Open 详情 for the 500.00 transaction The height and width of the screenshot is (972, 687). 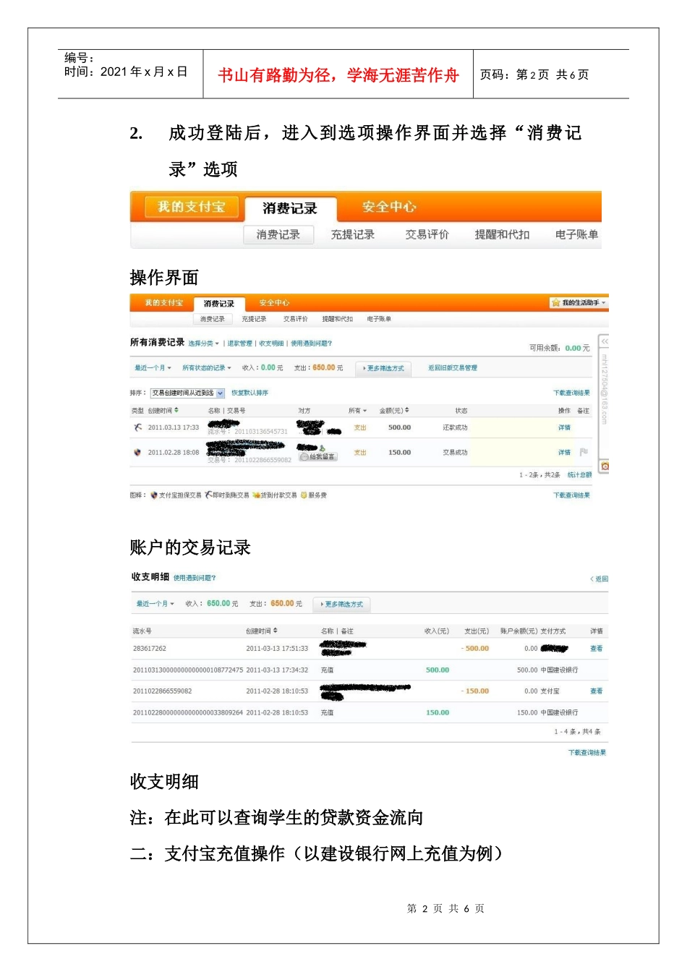click(564, 427)
